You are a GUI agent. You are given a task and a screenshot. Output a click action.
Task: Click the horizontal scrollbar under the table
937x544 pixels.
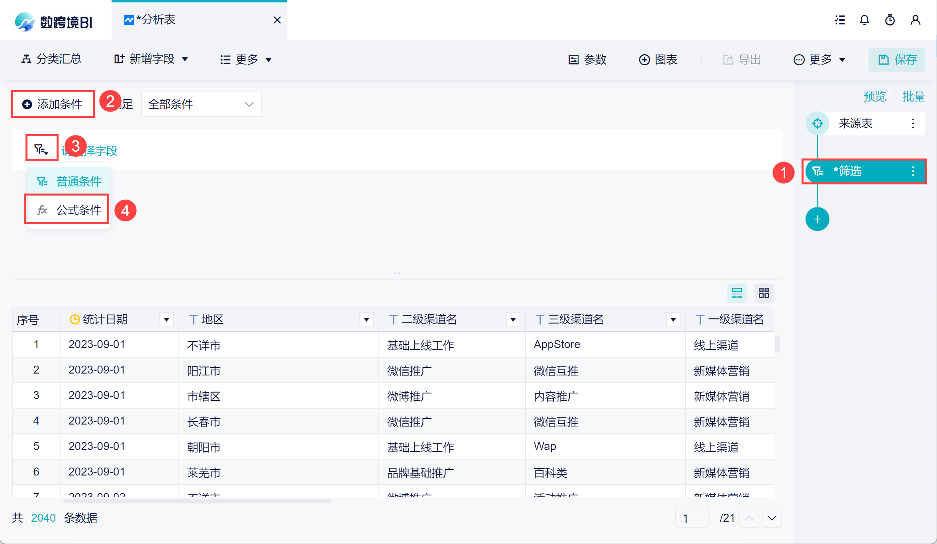197,501
